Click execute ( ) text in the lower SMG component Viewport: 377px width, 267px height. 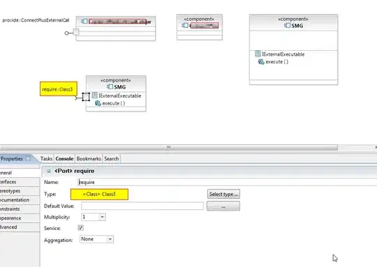click(x=114, y=103)
